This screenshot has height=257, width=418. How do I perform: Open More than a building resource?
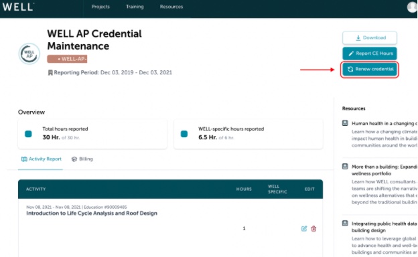[x=384, y=170]
